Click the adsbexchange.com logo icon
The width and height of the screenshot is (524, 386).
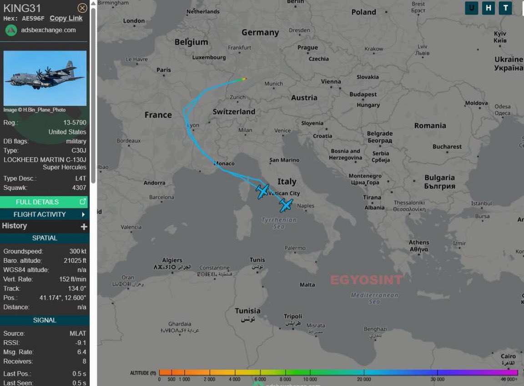tap(11, 30)
